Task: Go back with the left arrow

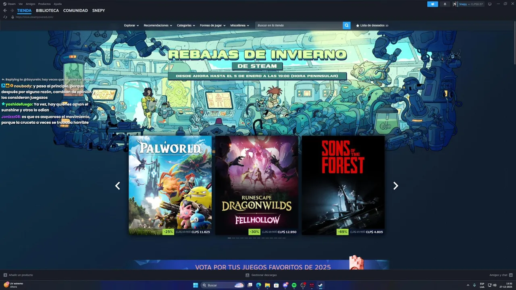Action: click(x=5, y=10)
